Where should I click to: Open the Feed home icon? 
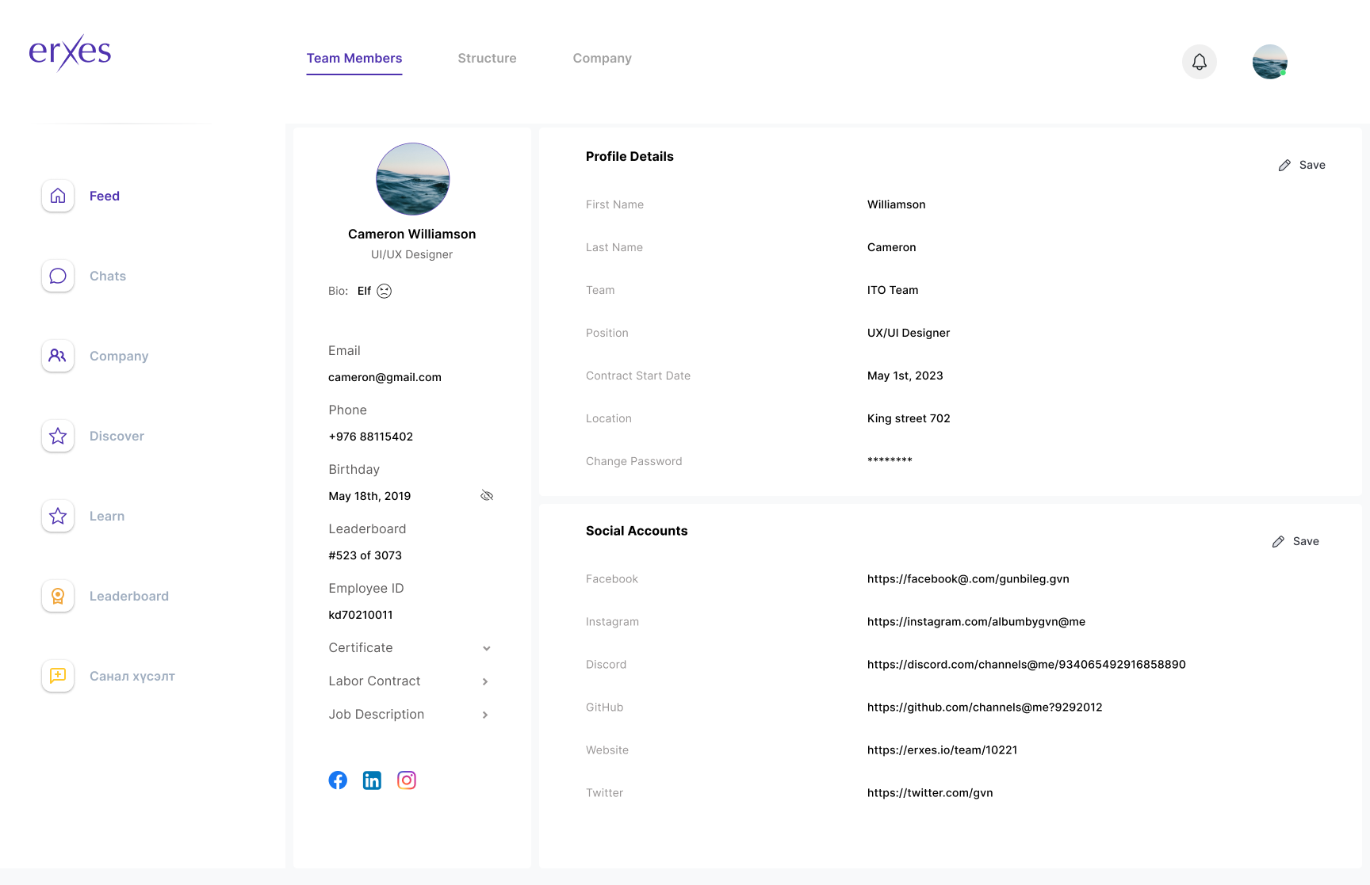pos(58,196)
